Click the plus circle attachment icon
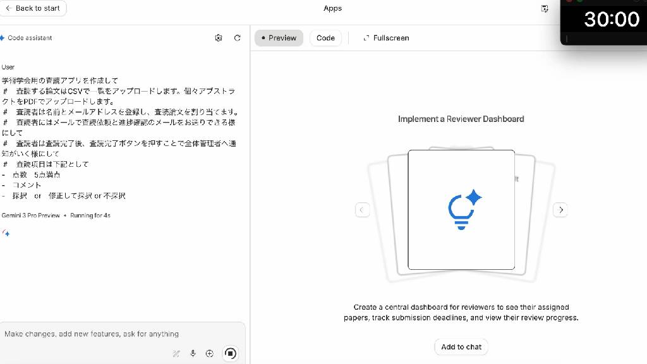 [210, 353]
